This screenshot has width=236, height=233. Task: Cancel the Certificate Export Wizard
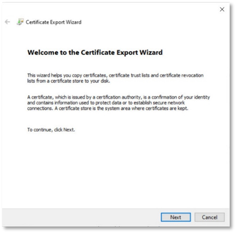(x=210, y=217)
